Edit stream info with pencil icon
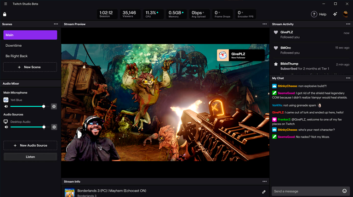 click(x=264, y=192)
